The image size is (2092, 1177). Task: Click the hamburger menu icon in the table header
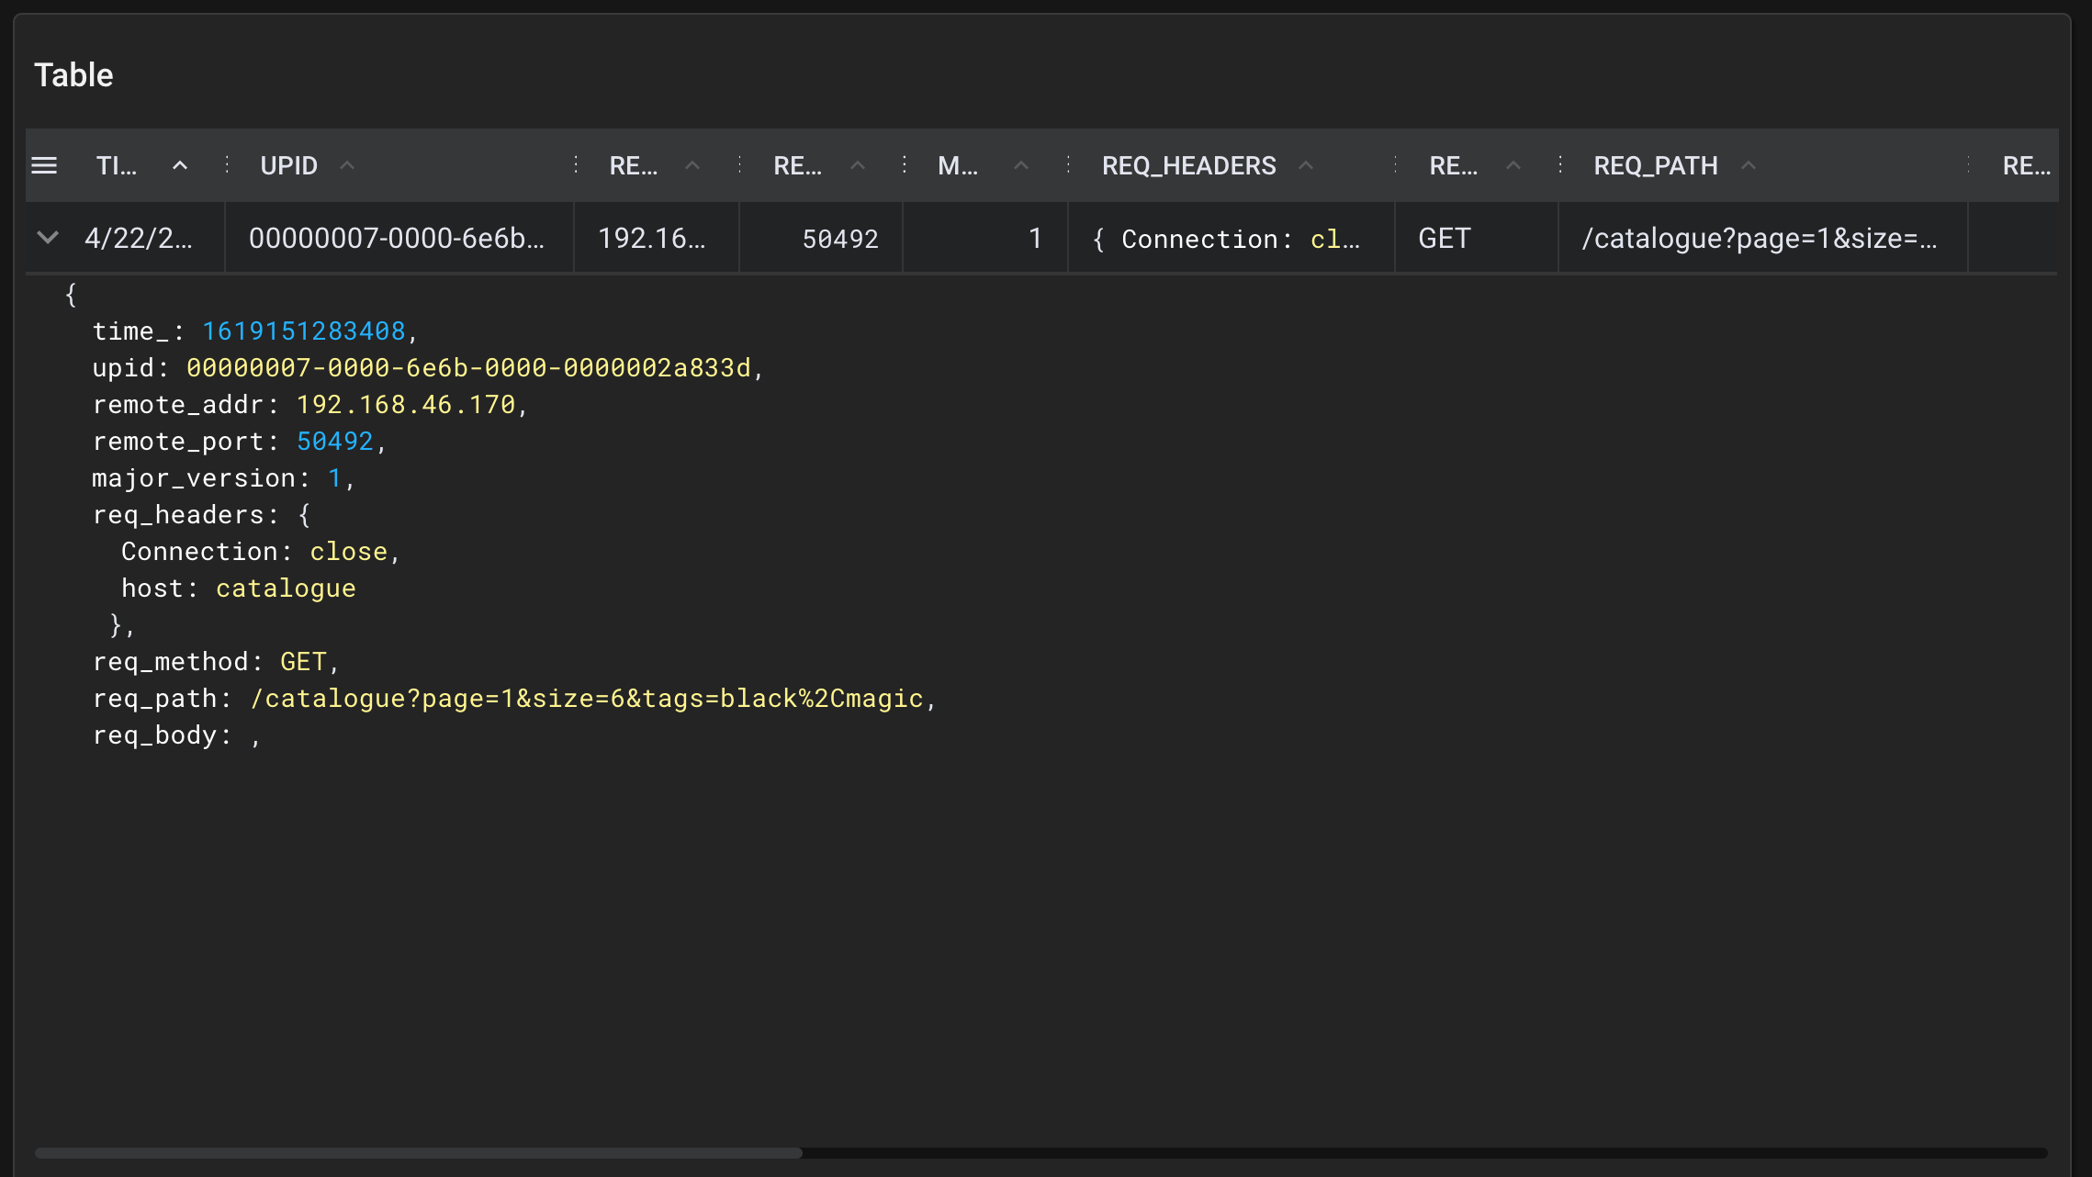click(x=45, y=165)
